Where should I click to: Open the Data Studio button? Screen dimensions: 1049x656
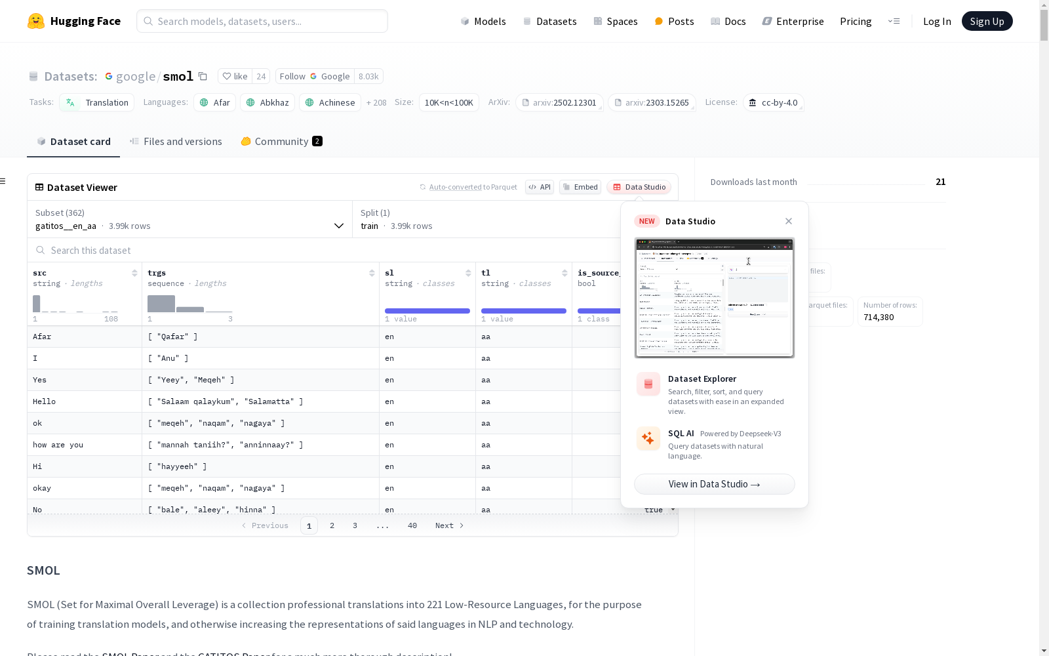click(639, 187)
